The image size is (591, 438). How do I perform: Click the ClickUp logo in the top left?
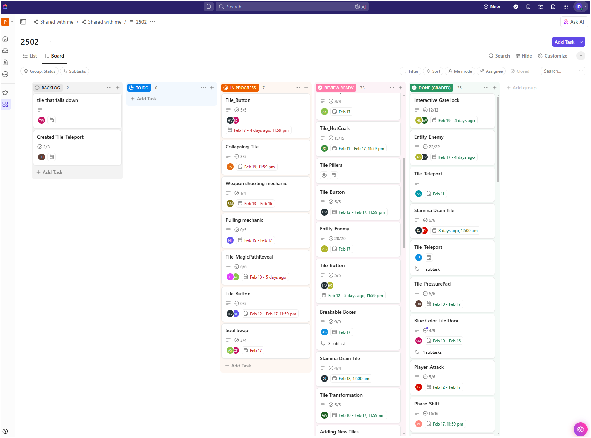click(x=5, y=7)
